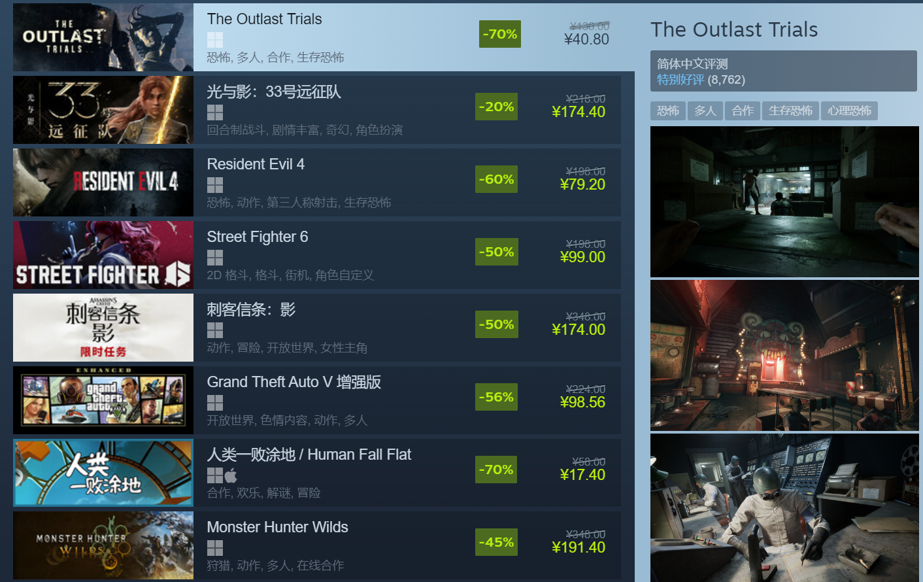Click the -45% discount on Monster Hunter Wilds

(496, 542)
